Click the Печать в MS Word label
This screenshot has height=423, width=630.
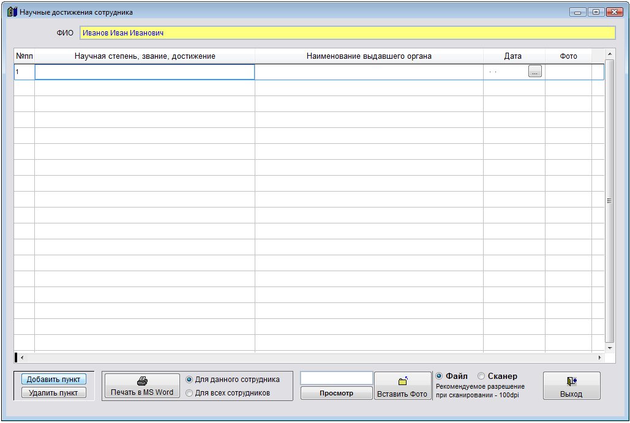coord(142,392)
